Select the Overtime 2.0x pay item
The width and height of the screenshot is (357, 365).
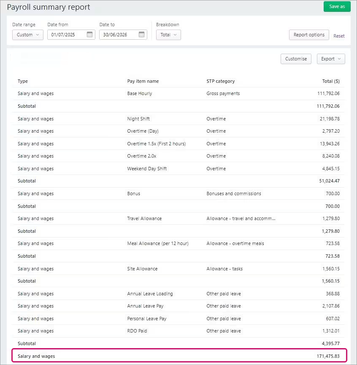pyautogui.click(x=142, y=156)
